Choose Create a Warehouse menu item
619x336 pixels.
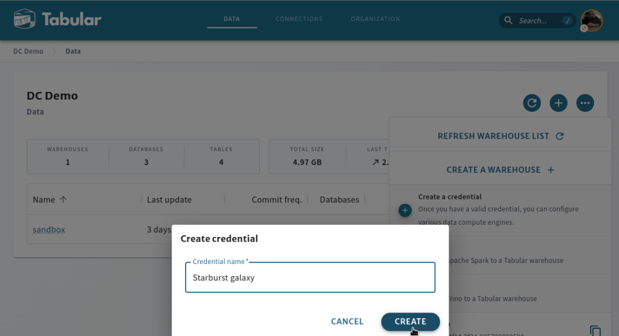500,170
